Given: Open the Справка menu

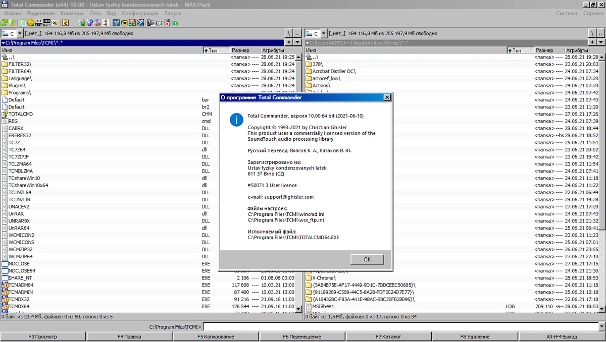Looking at the screenshot, I should pos(593,14).
